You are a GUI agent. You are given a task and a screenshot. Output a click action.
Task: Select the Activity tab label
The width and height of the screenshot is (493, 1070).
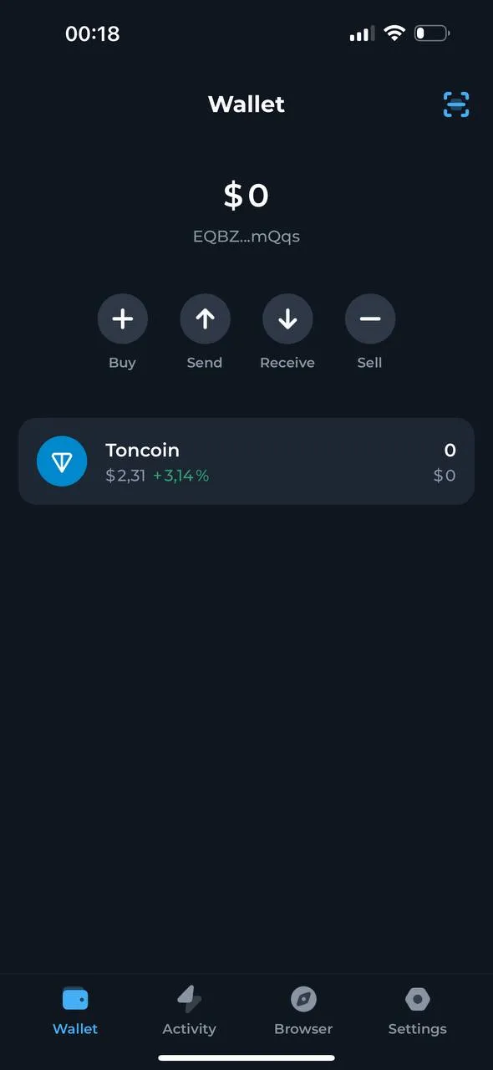click(x=189, y=1029)
